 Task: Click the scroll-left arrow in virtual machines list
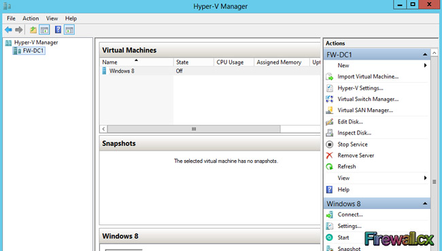pyautogui.click(x=104, y=129)
